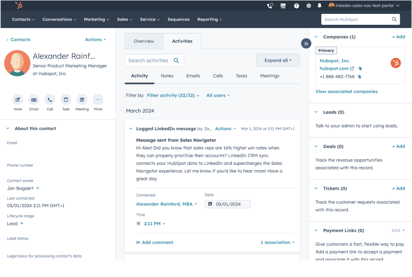The width and height of the screenshot is (412, 277).
Task: Click View associated companies link
Action: tap(346, 92)
